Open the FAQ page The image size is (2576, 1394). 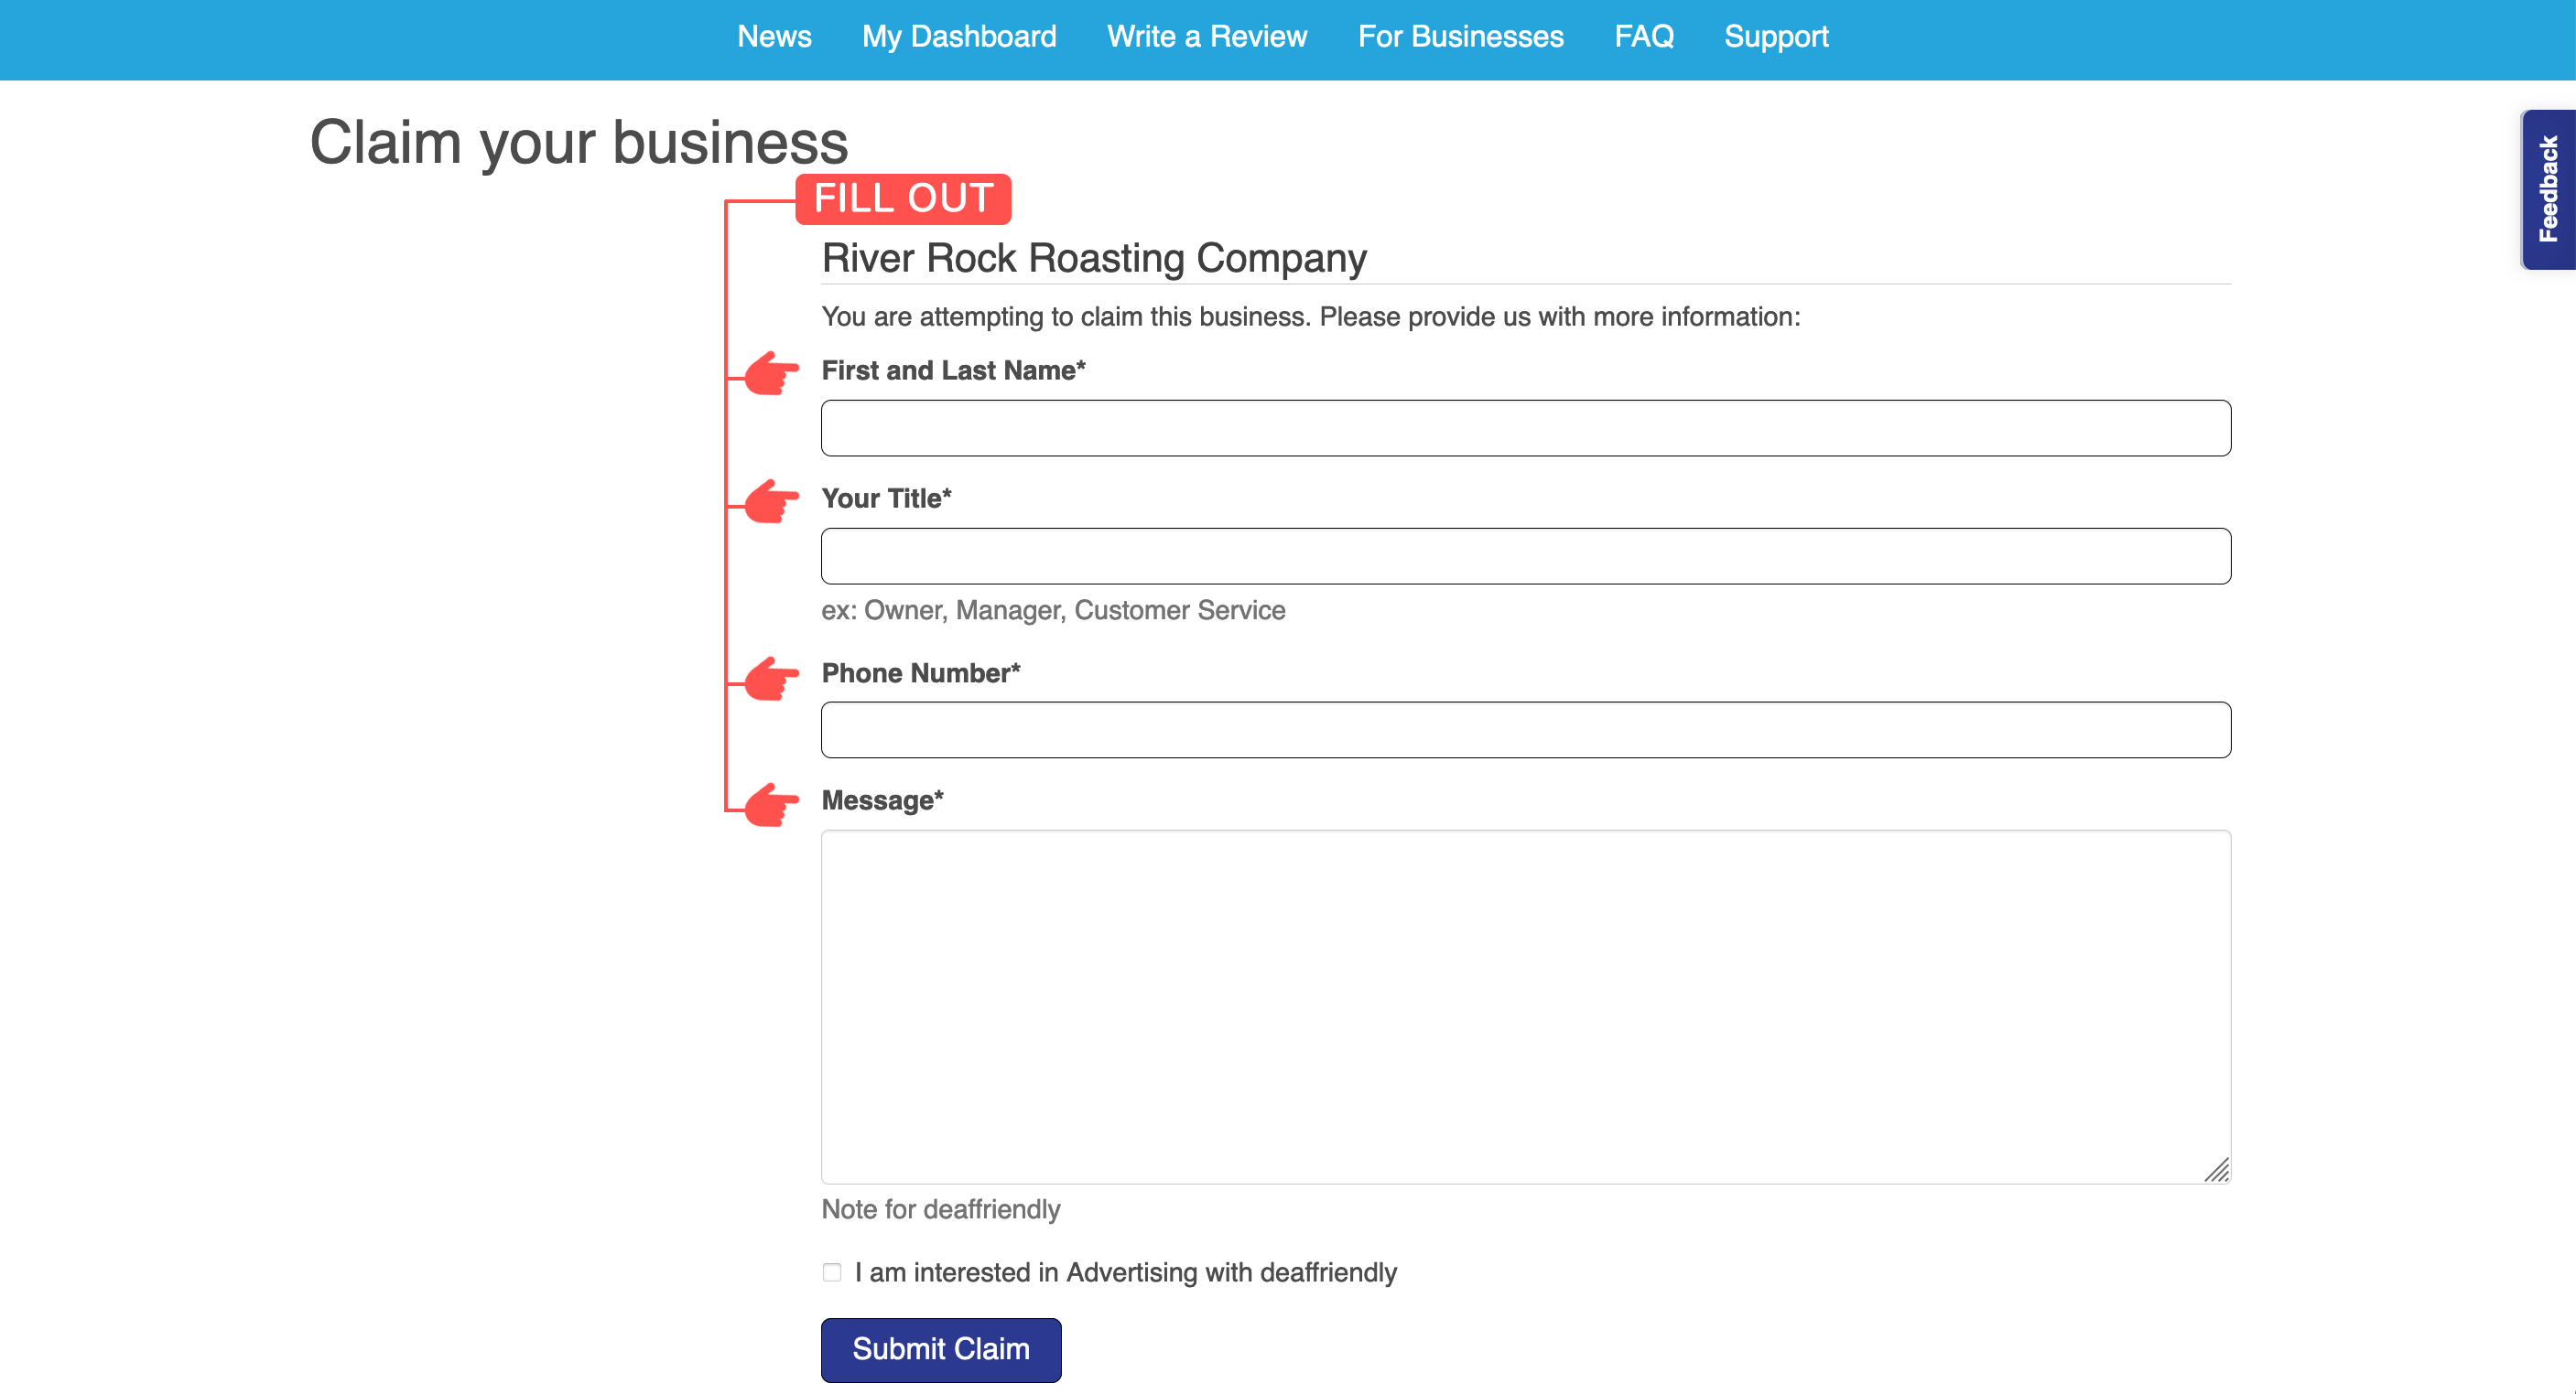(x=1644, y=37)
